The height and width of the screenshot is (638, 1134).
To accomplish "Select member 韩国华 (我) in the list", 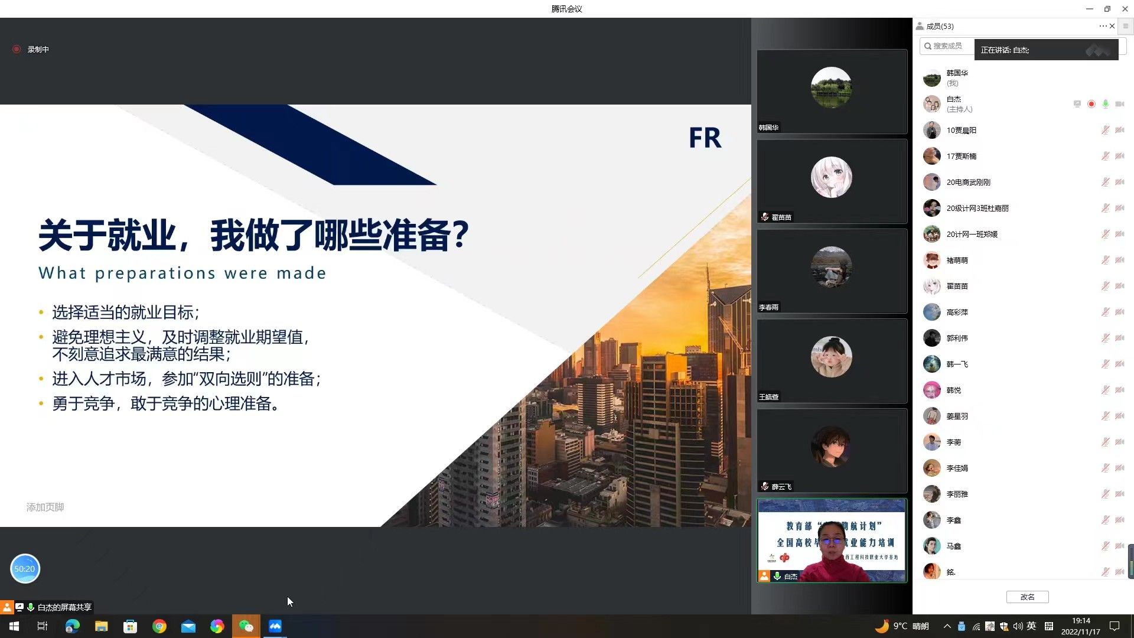I will pyautogui.click(x=1022, y=78).
